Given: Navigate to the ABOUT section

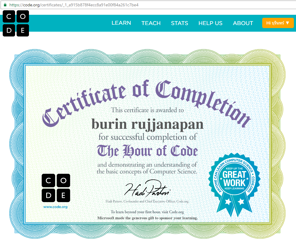Looking at the screenshot, I should pos(243,23).
